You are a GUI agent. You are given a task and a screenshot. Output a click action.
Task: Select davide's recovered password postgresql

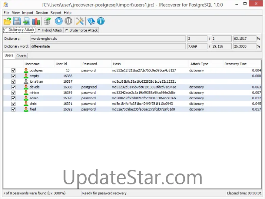coord(89,87)
